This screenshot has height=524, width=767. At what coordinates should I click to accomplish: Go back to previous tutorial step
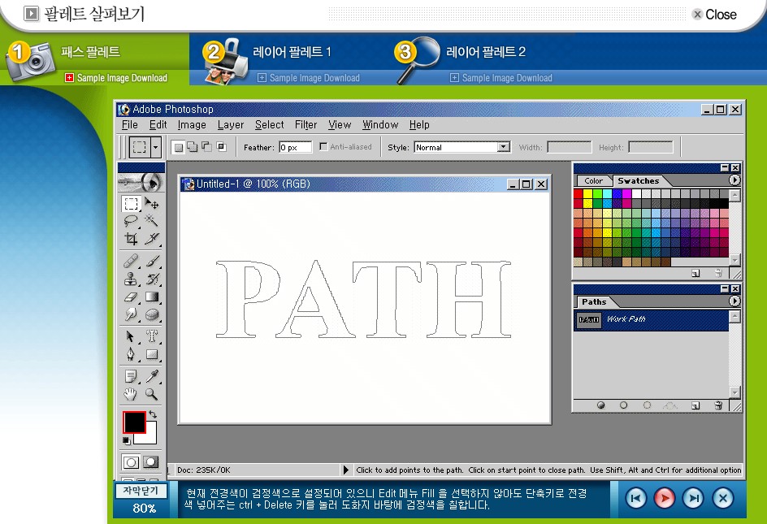[635, 499]
